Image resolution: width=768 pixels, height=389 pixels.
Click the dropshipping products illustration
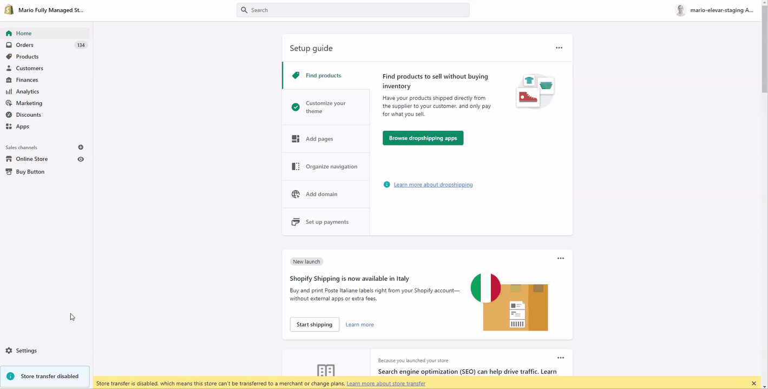click(x=535, y=91)
